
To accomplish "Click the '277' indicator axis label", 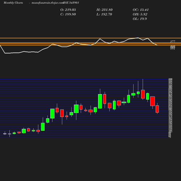I will click(173, 42).
